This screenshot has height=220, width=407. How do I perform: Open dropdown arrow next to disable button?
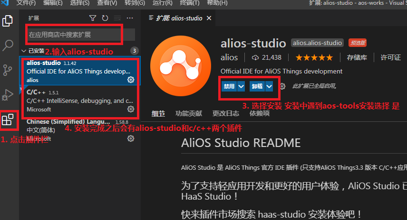(241, 86)
